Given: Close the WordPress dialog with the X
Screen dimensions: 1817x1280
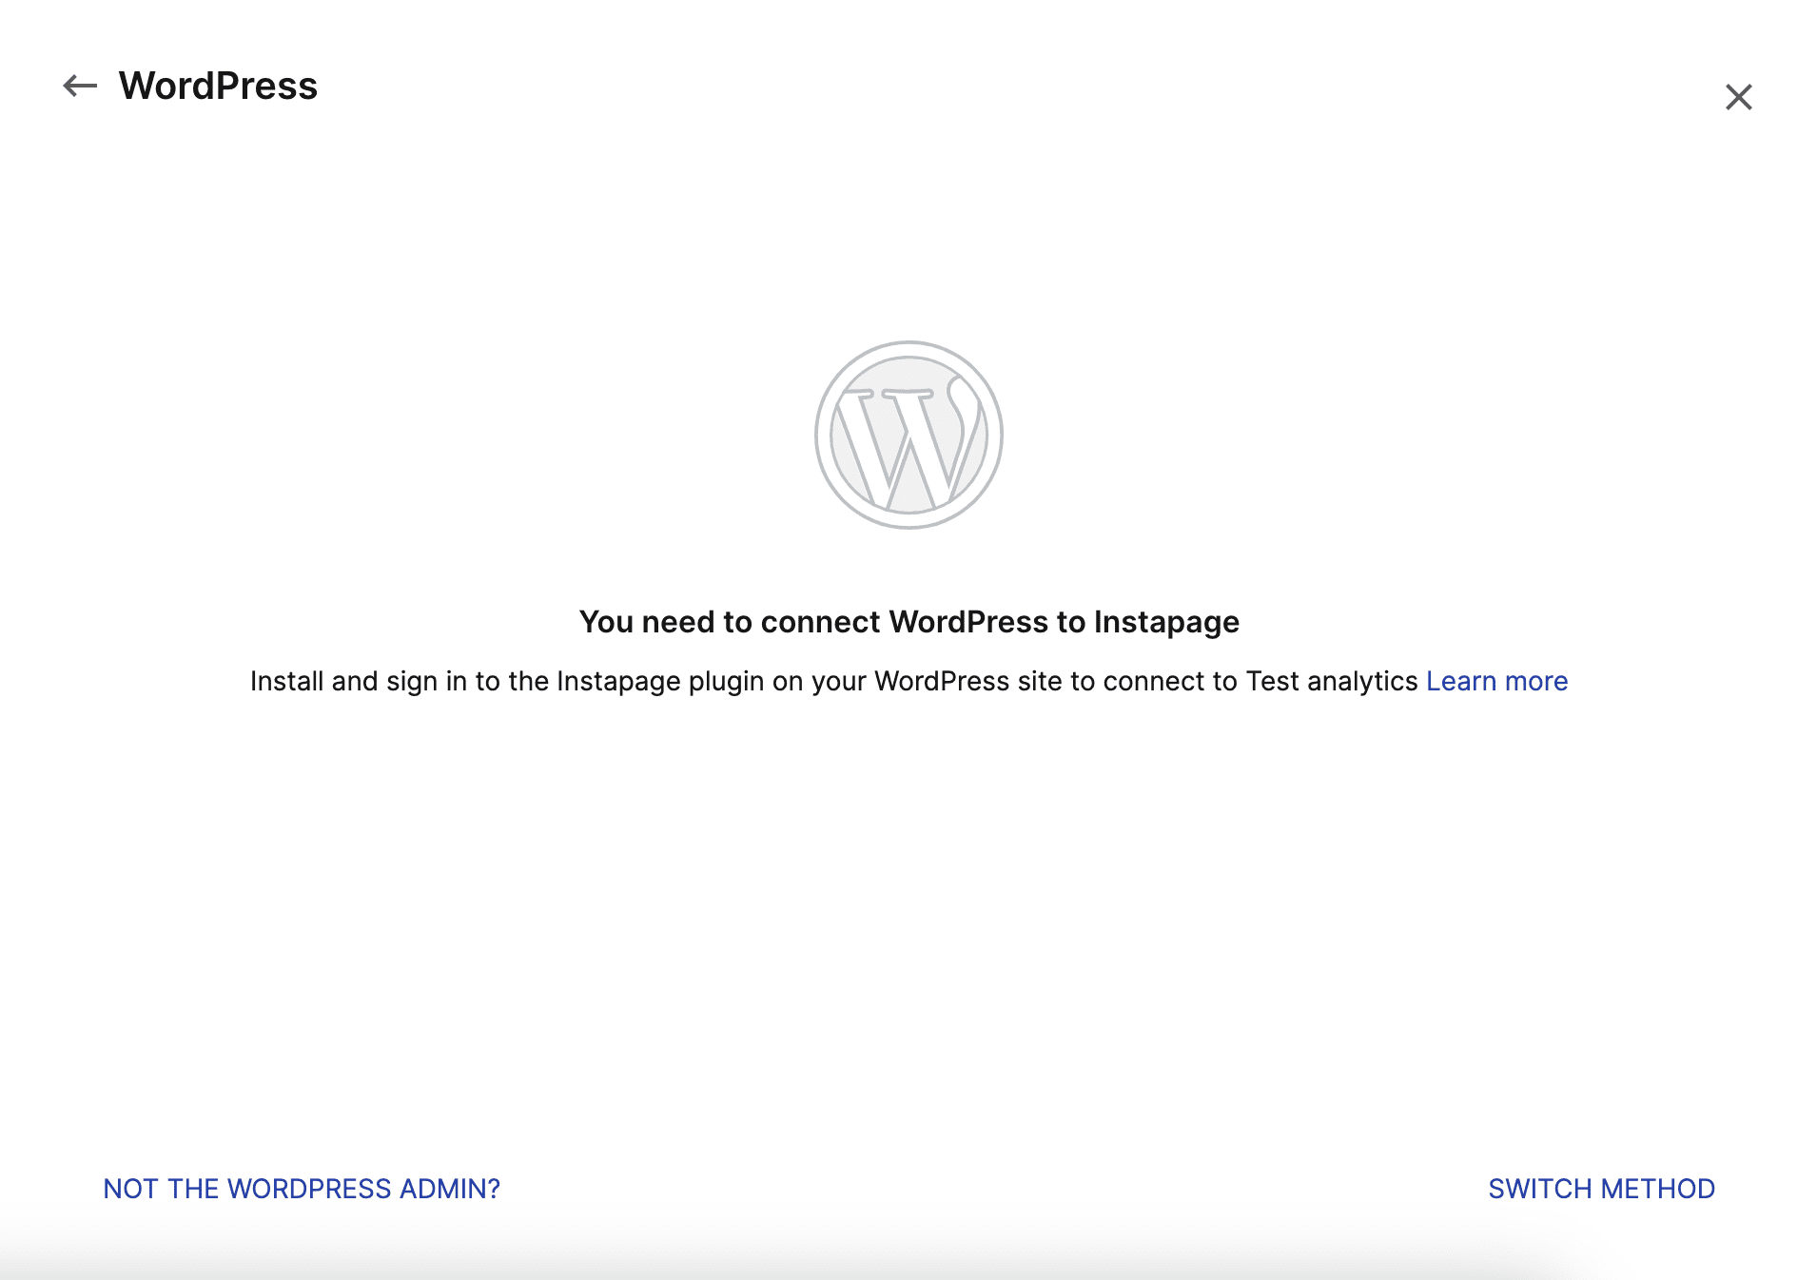Looking at the screenshot, I should [1738, 97].
